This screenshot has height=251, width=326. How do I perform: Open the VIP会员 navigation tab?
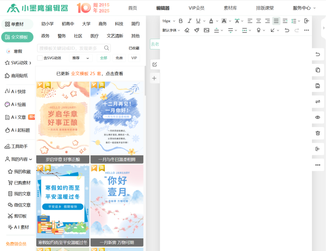pyautogui.click(x=196, y=8)
